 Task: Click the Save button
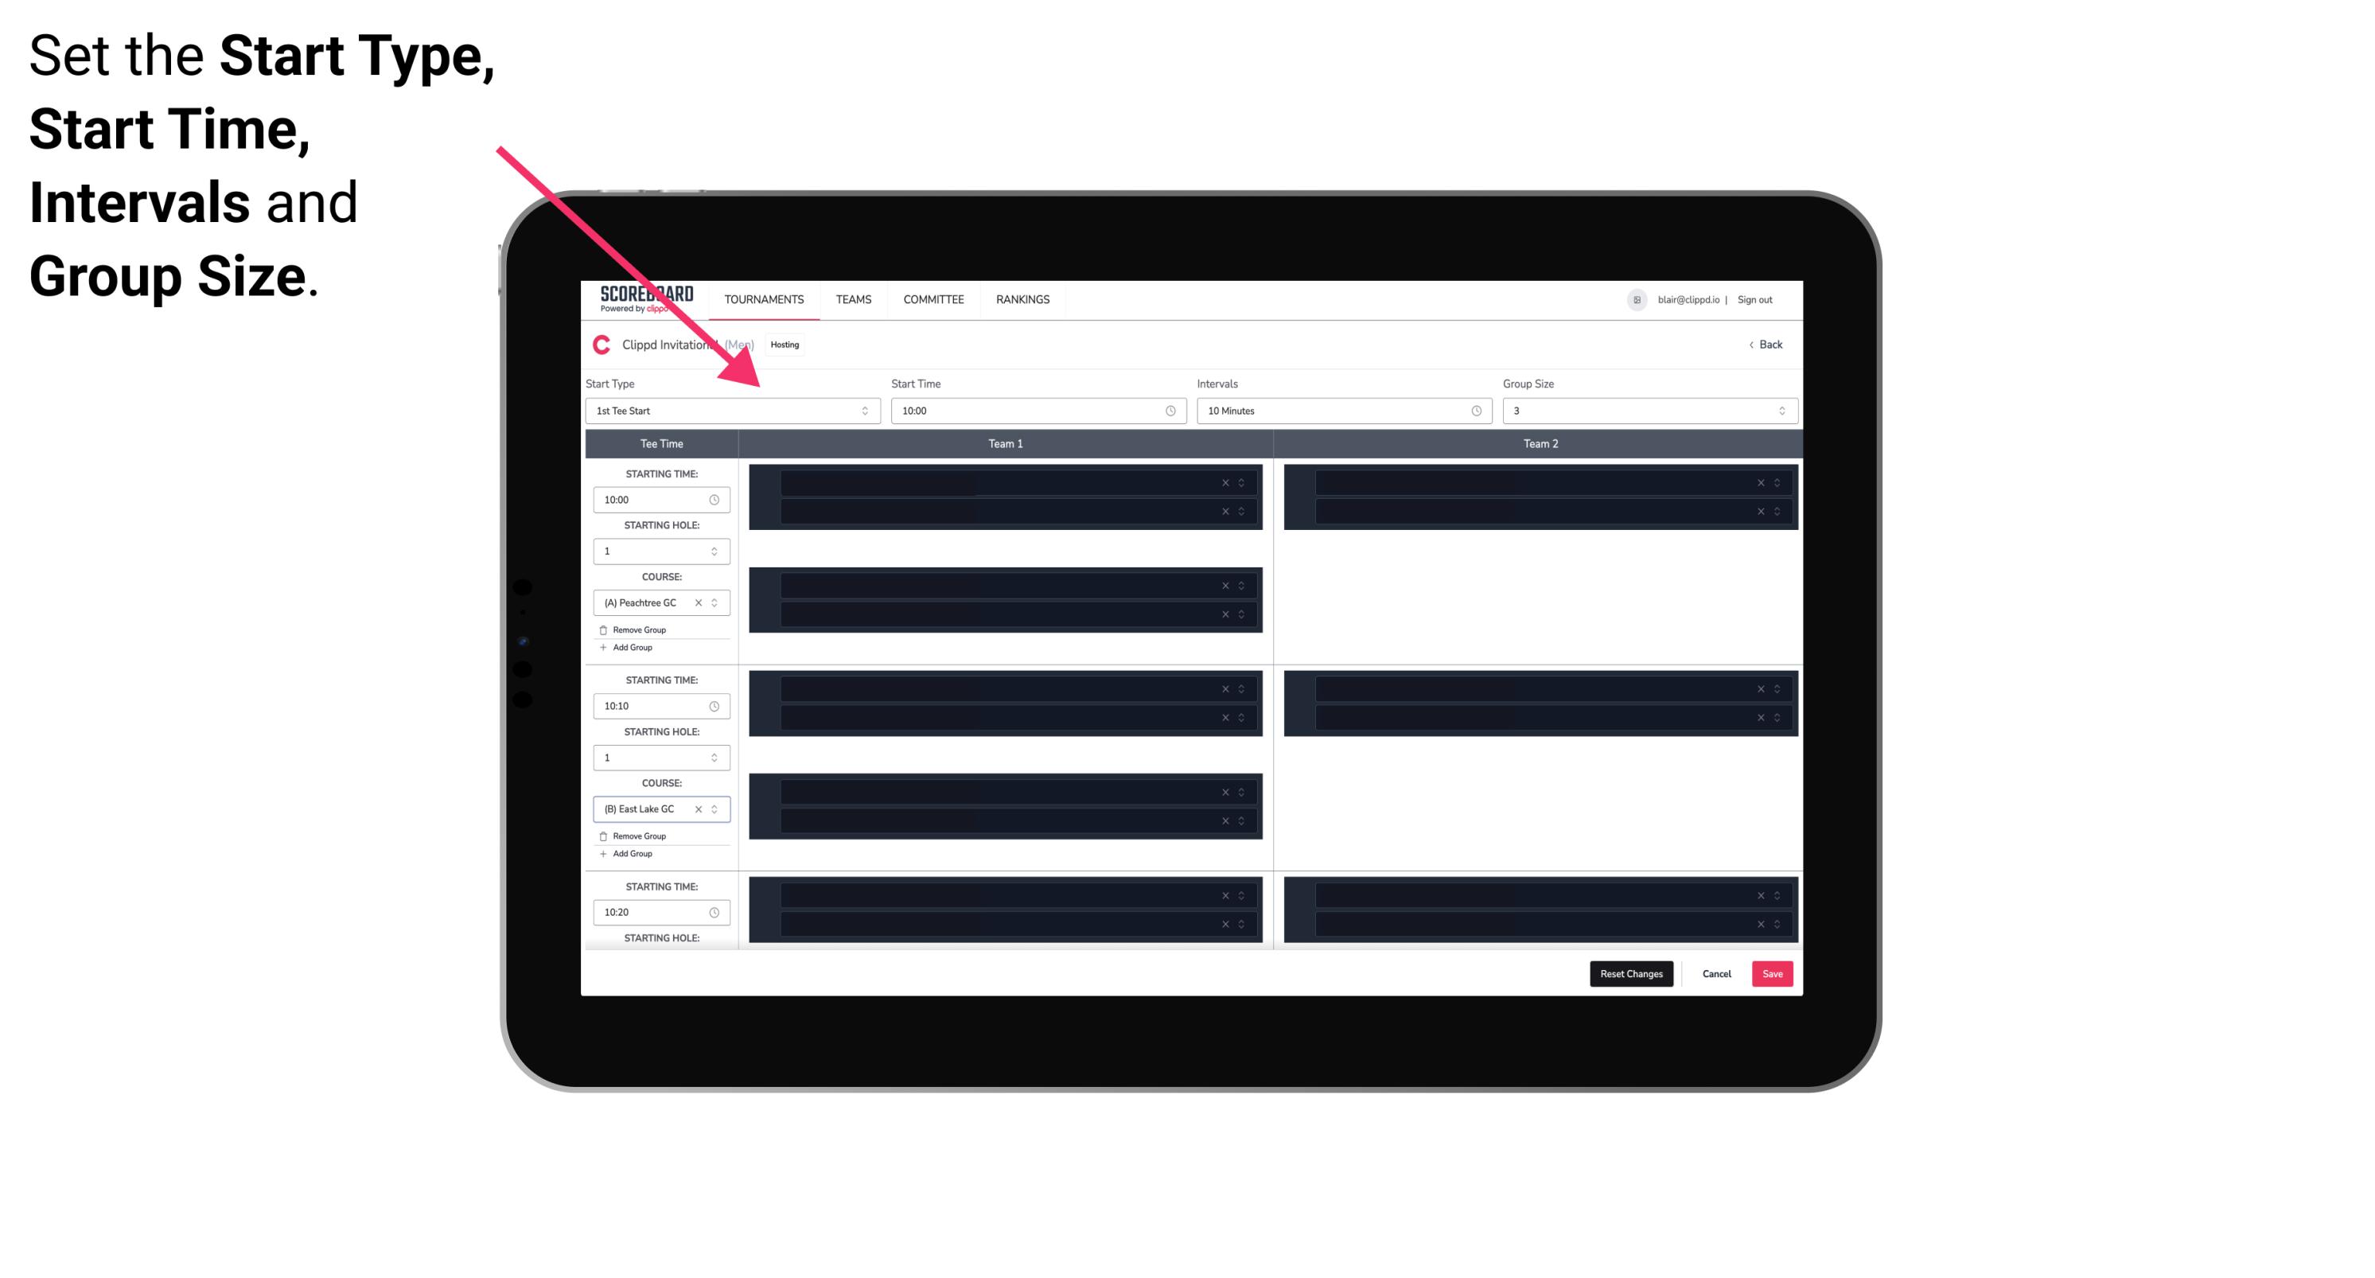(1773, 972)
